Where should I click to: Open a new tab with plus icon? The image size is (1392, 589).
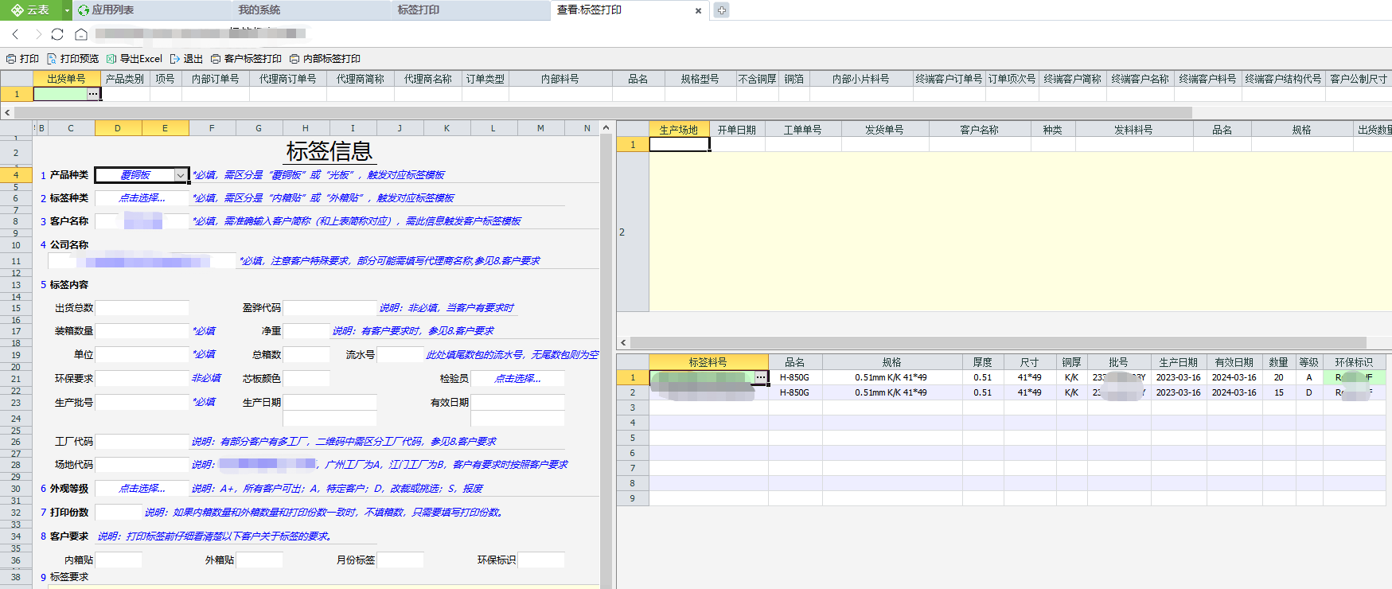coord(721,10)
